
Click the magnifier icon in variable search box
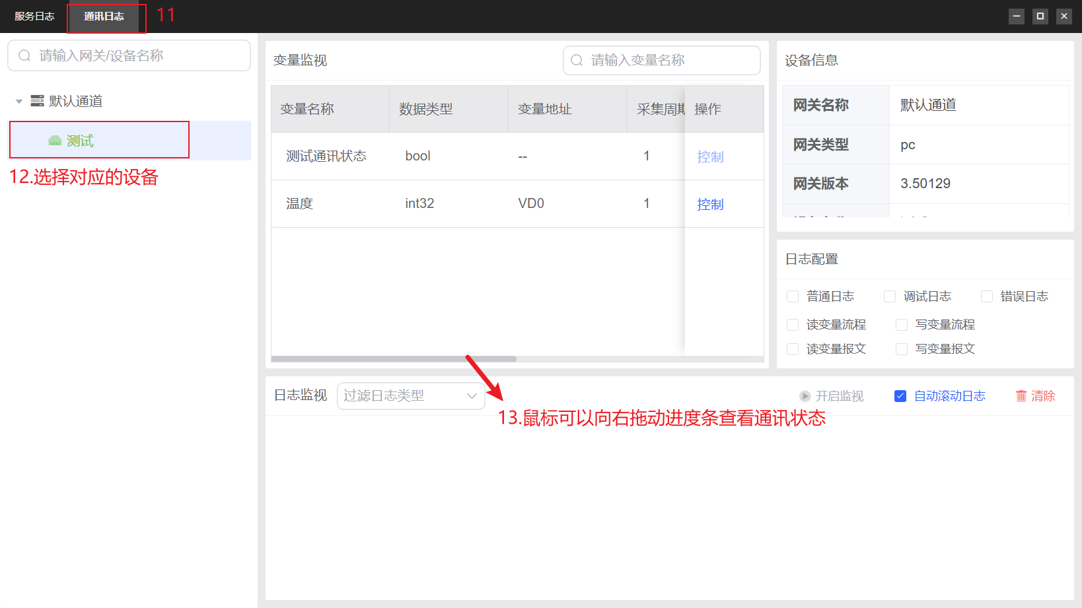pos(577,60)
